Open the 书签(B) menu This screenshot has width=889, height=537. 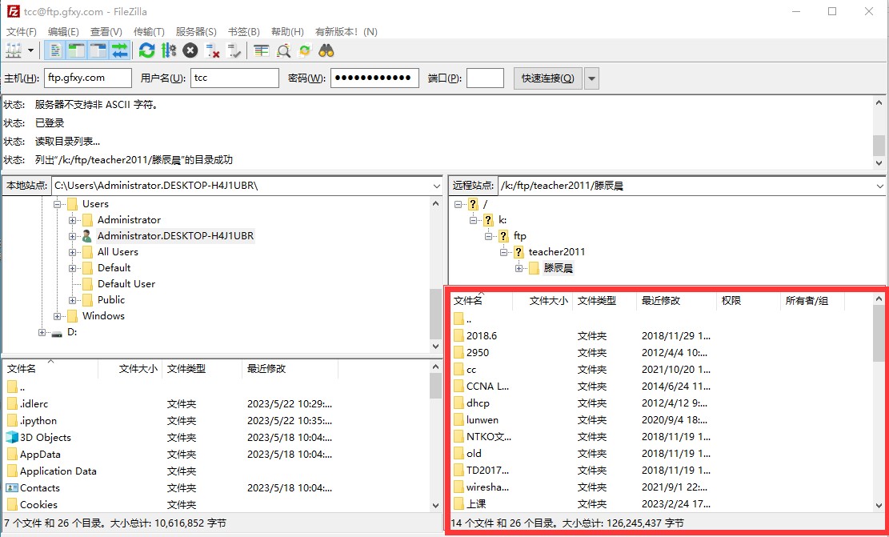point(244,32)
